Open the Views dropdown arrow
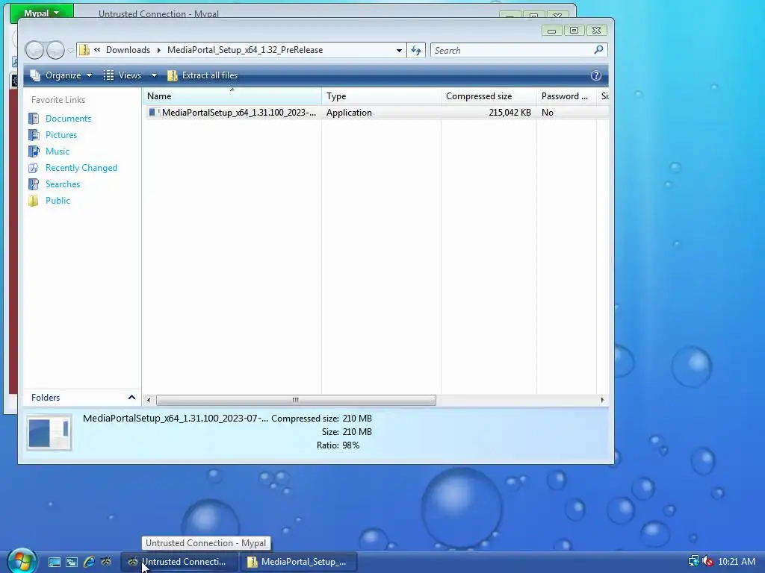Screen dimensions: 765x573 [154, 75]
